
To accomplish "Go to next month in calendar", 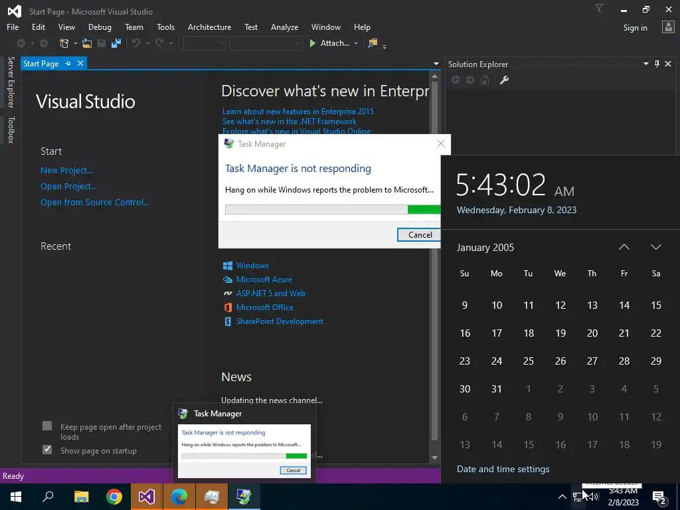I will tap(655, 247).
